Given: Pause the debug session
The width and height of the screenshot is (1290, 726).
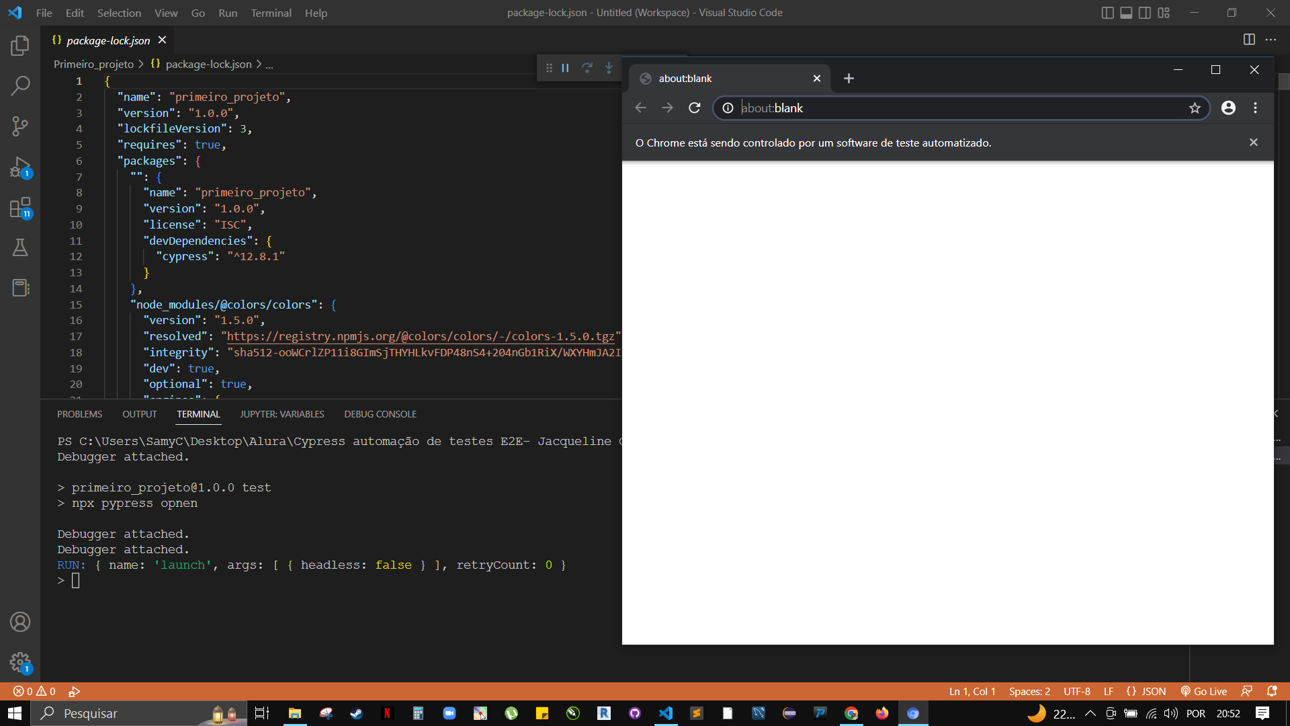Looking at the screenshot, I should click(565, 68).
